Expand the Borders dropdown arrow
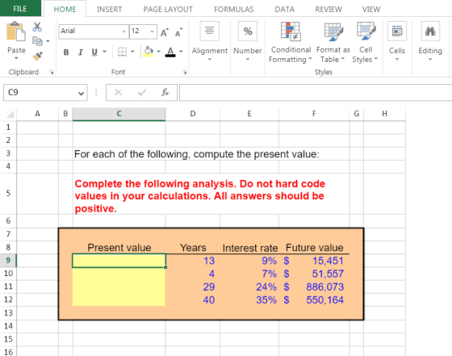The width and height of the screenshot is (452, 356). [x=132, y=52]
